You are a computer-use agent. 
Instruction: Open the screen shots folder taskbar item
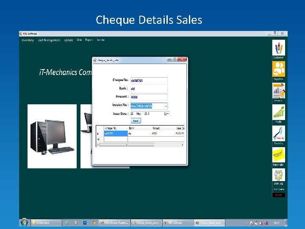click(x=46, y=223)
